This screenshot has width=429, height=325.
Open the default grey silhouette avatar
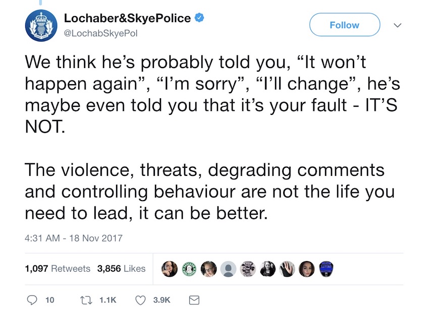(x=228, y=269)
